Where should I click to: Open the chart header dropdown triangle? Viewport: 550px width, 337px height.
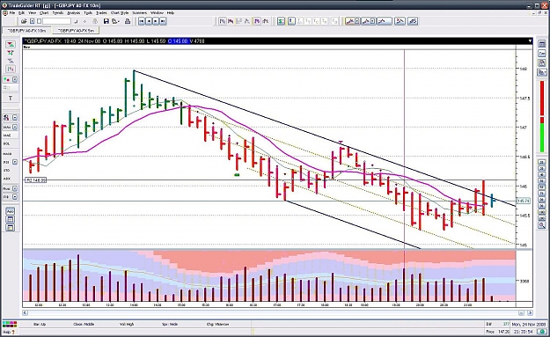click(530, 41)
